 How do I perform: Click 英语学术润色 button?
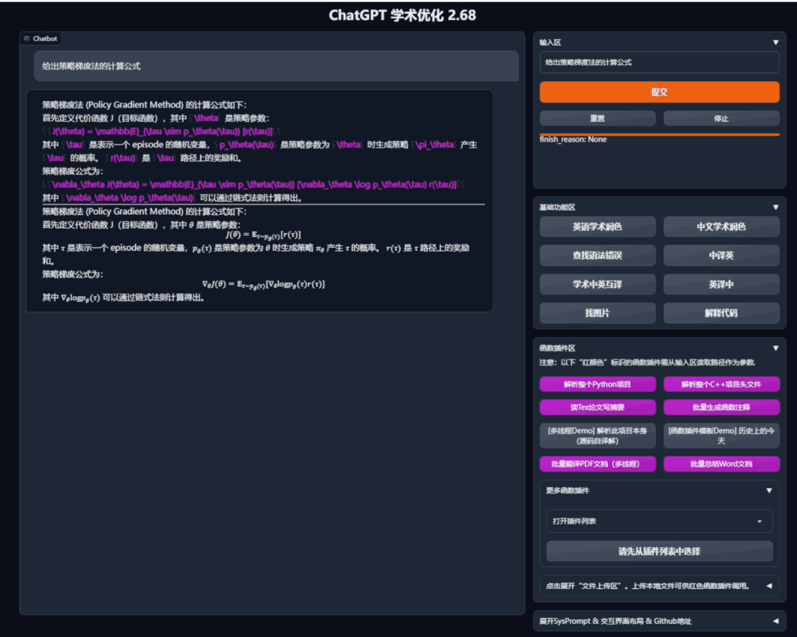(x=597, y=227)
